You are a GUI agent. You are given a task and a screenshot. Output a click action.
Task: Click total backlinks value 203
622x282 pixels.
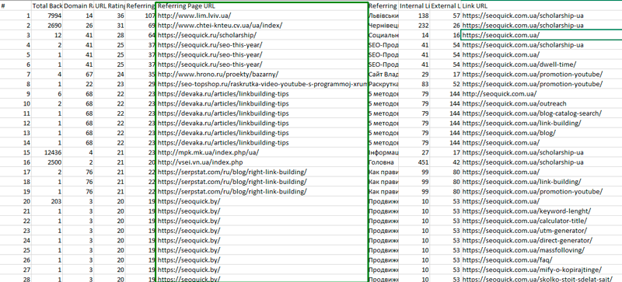pyautogui.click(x=47, y=201)
